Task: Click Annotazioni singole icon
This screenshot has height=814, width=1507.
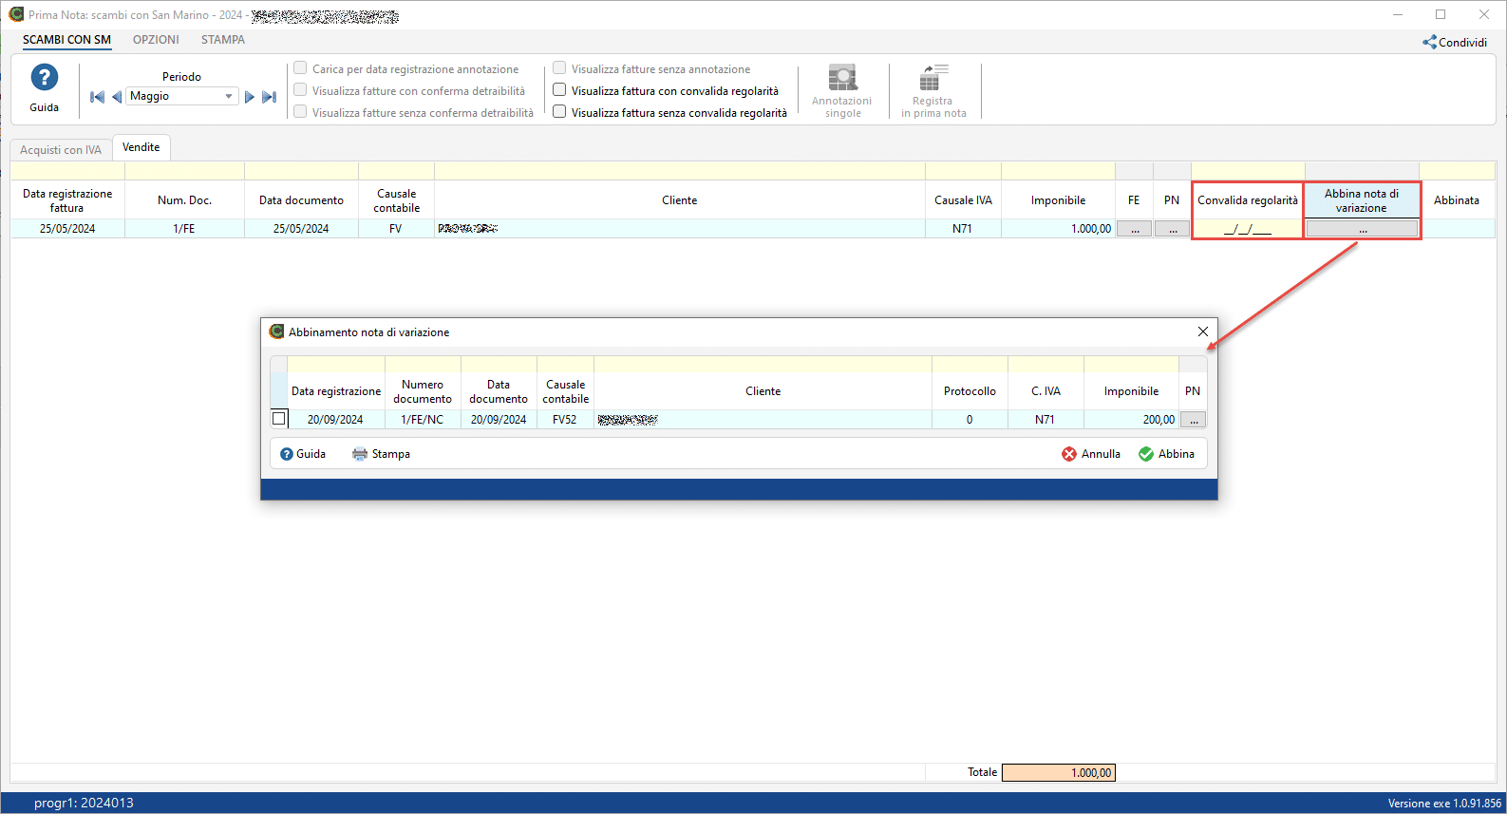Action: tap(842, 78)
